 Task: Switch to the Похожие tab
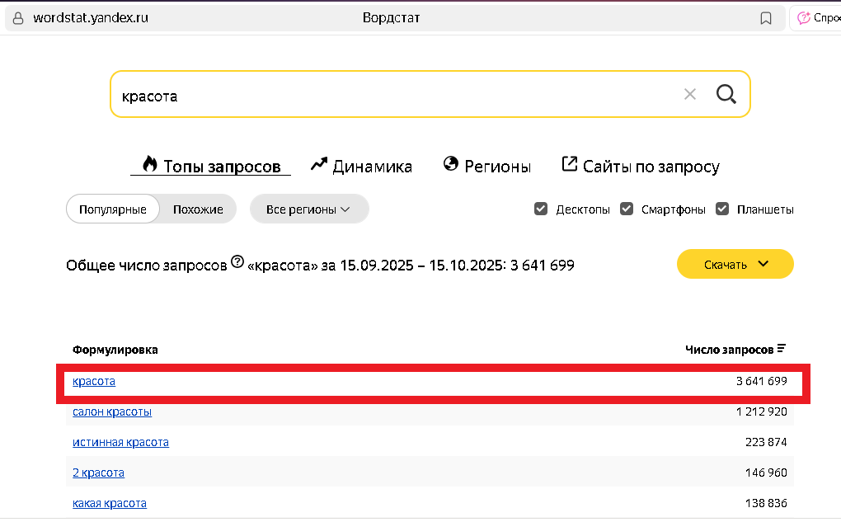198,209
